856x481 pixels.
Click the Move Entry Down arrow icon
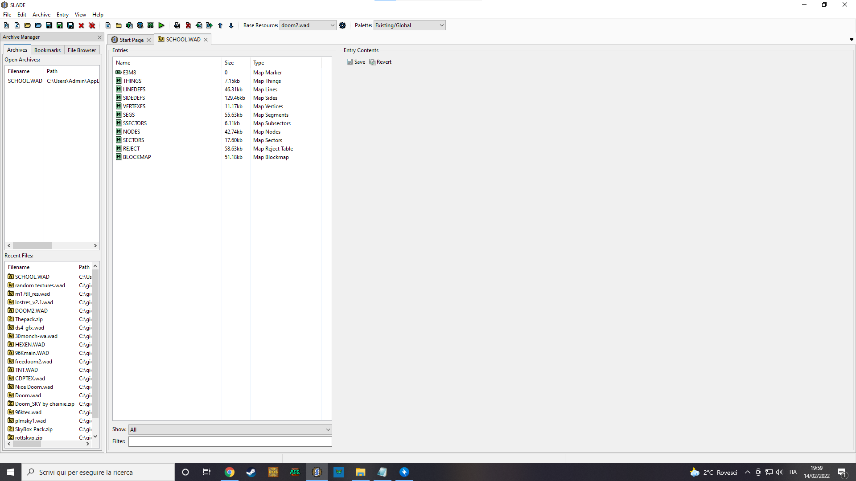(x=231, y=25)
